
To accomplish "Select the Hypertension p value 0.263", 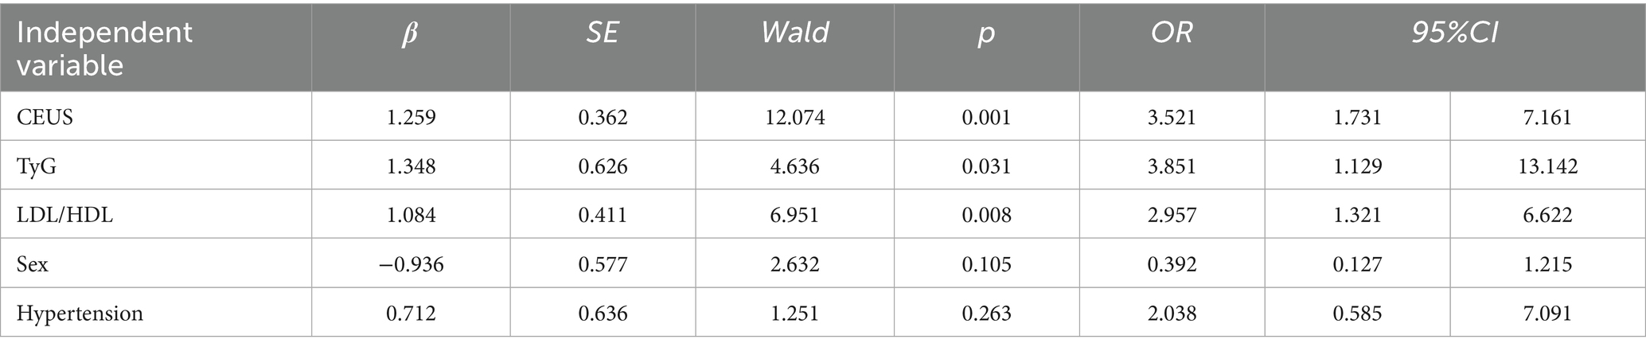I will [x=986, y=313].
